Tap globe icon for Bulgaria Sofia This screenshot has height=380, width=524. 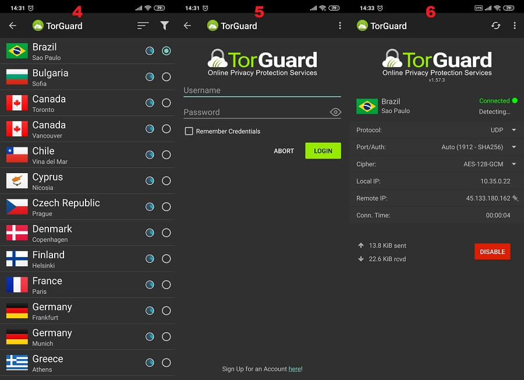click(x=150, y=77)
